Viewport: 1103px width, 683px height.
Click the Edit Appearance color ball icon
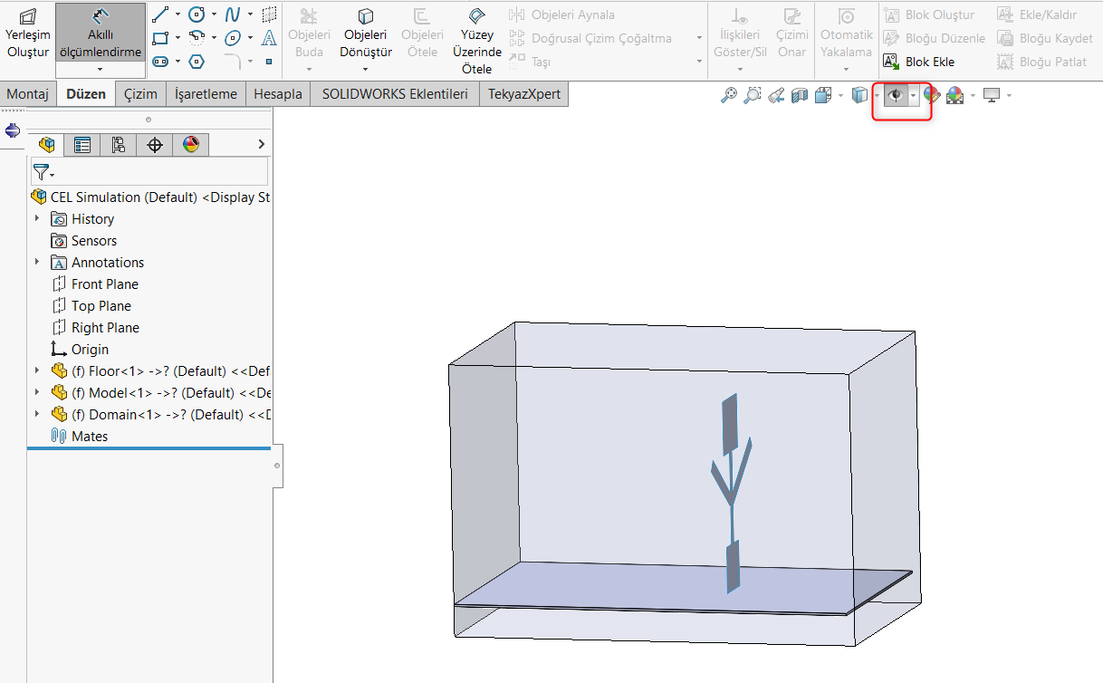[932, 95]
